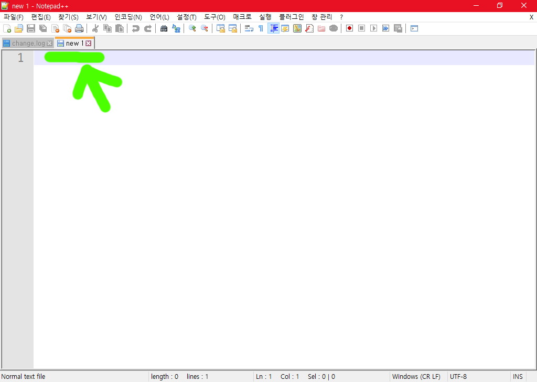Viewport: 537px width, 382px height.
Task: Open the Document Map icon
Action: pos(297,28)
